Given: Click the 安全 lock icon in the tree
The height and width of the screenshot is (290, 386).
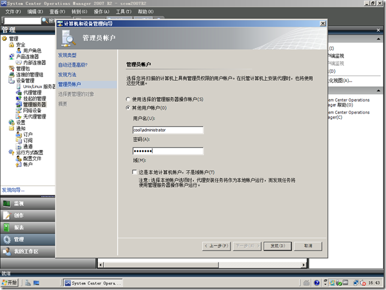Looking at the screenshot, I should coord(11,44).
